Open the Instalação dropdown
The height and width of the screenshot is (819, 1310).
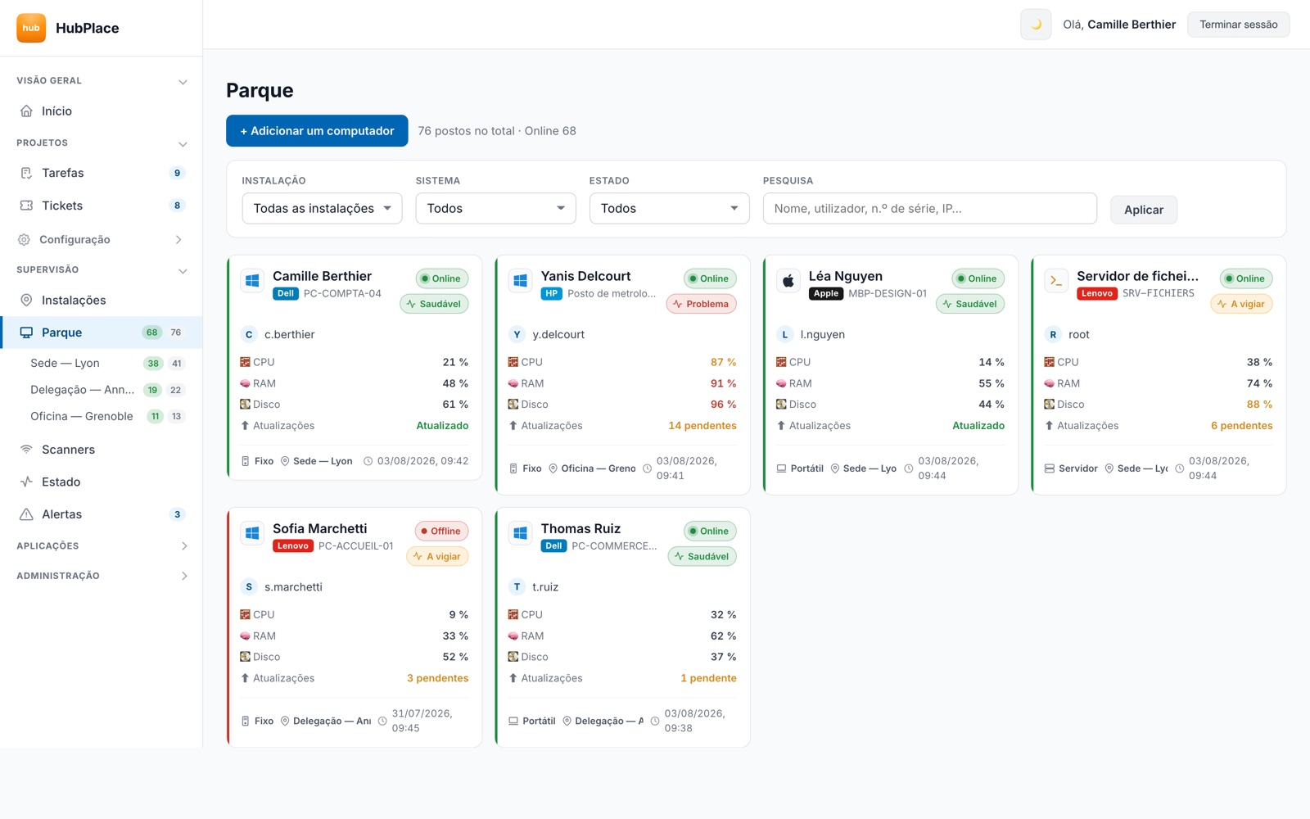tap(322, 208)
